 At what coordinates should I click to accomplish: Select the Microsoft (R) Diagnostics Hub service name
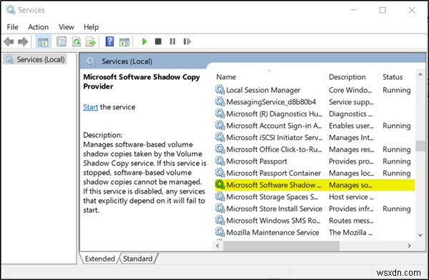click(274, 114)
